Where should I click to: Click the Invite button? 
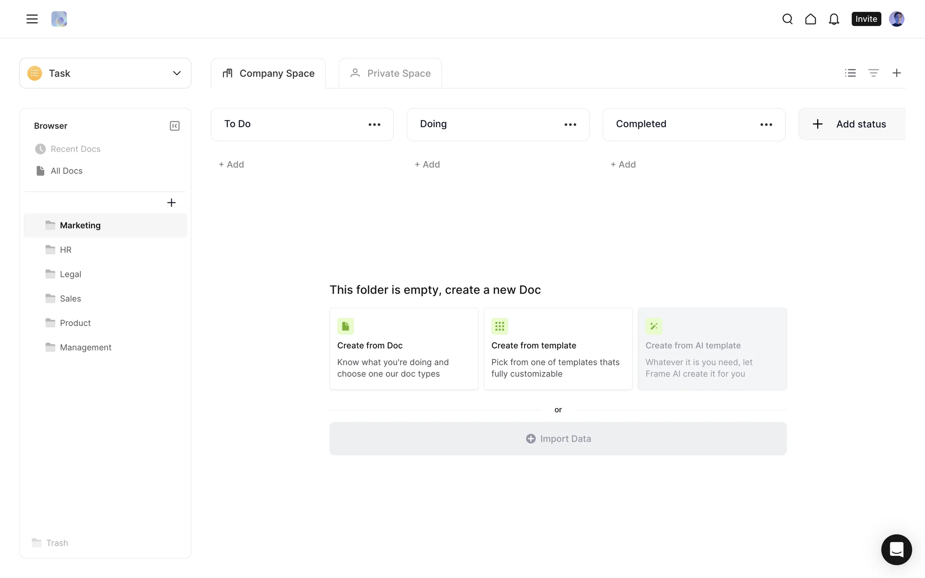pyautogui.click(x=866, y=19)
